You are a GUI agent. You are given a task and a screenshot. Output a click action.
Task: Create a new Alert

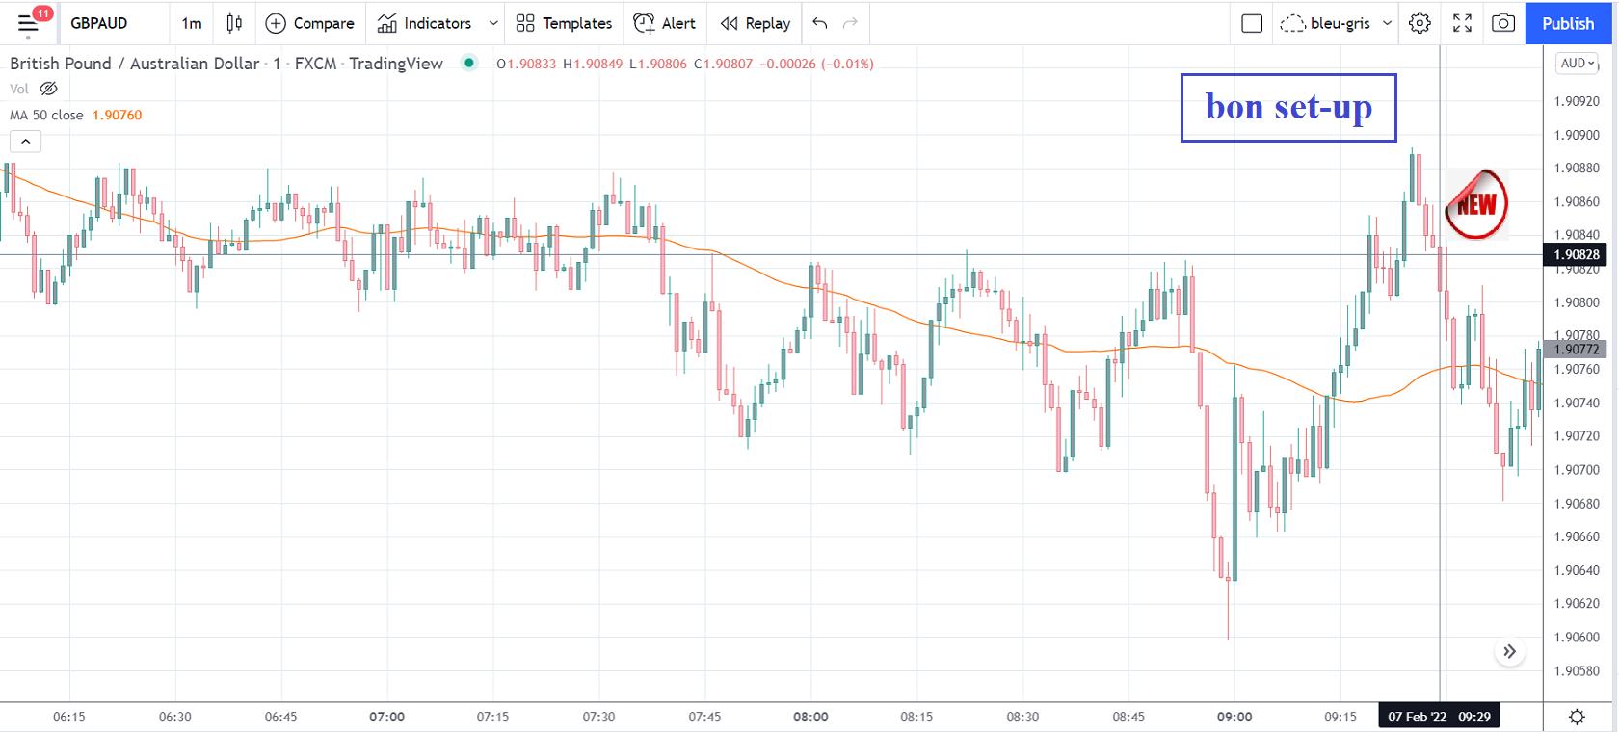(665, 23)
